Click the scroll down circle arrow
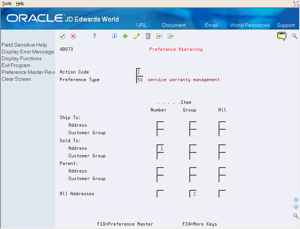This screenshot has height=229, width=300. point(296,207)
